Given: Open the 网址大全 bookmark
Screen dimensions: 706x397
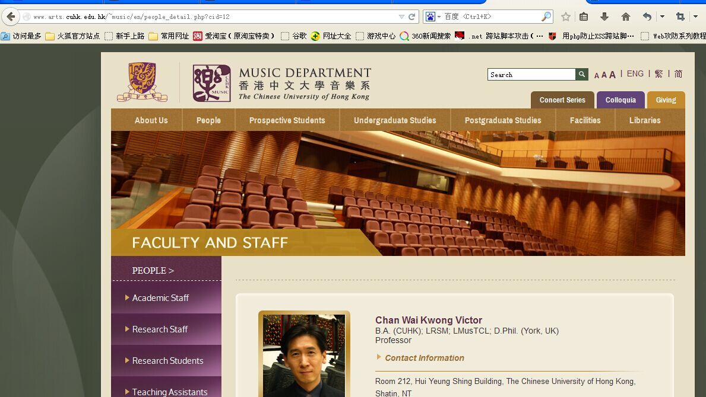Looking at the screenshot, I should point(331,36).
